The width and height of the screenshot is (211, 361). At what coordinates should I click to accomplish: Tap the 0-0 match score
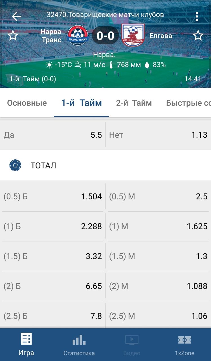coord(105,36)
